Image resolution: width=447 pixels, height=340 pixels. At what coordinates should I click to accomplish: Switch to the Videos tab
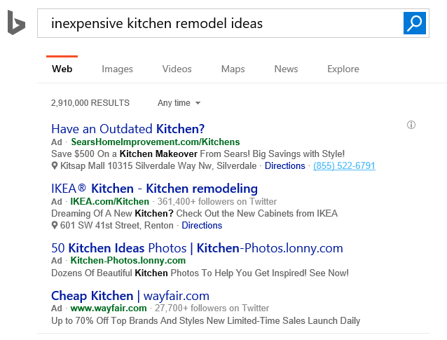177,69
